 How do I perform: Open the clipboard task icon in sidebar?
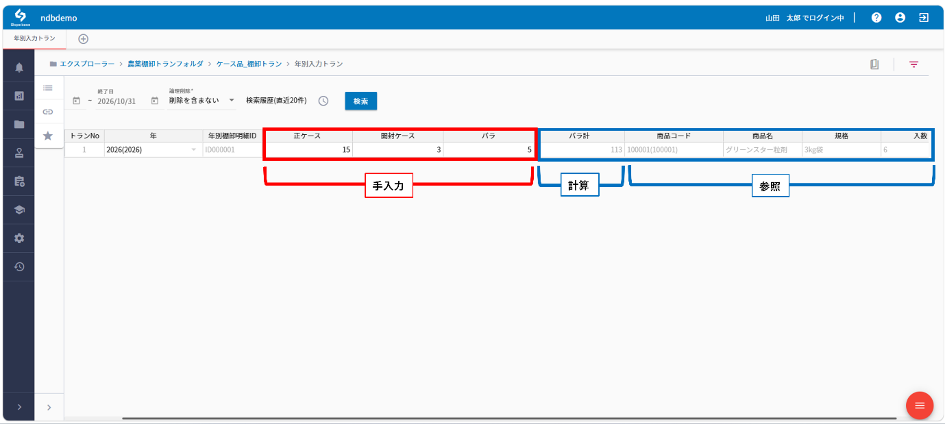coord(19,182)
